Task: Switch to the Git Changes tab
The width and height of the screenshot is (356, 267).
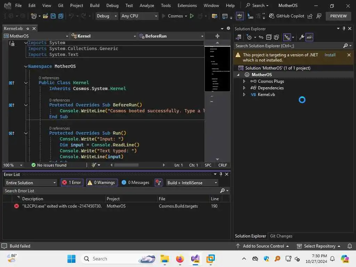Action: 281,236
